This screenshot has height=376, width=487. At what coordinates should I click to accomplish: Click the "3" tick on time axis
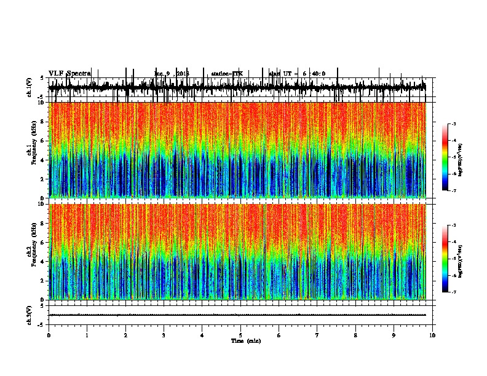[164, 335]
